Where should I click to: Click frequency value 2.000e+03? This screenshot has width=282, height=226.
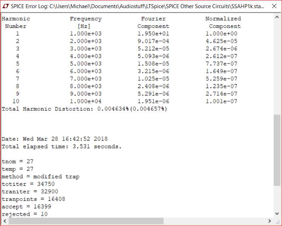pos(86,41)
